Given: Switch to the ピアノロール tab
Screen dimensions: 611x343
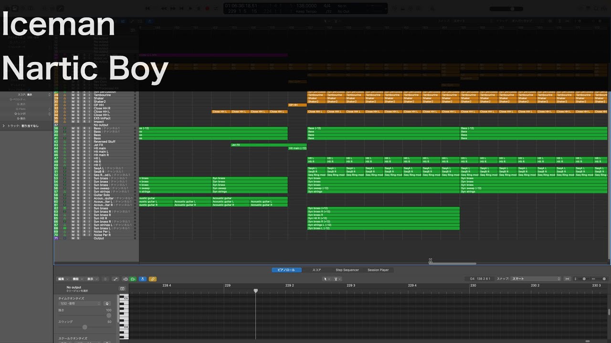Looking at the screenshot, I should pos(286,270).
